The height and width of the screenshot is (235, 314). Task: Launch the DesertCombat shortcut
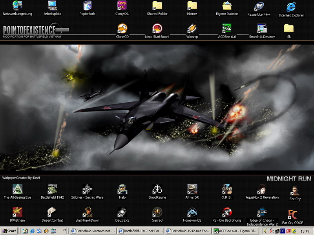click(53, 215)
